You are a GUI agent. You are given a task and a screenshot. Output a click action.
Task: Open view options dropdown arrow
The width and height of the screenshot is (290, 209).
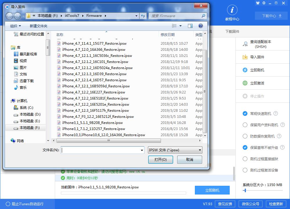pos(180,26)
